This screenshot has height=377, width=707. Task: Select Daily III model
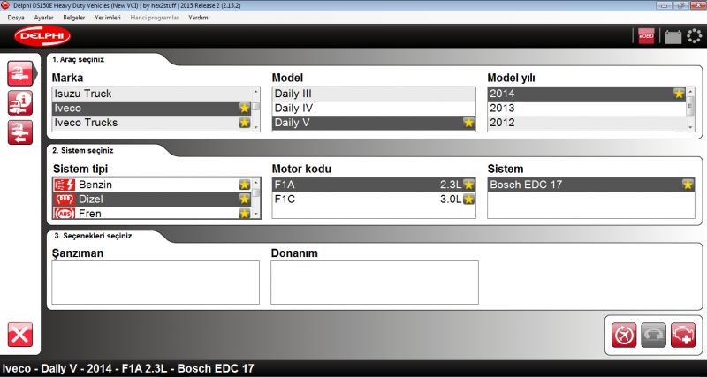pos(374,94)
